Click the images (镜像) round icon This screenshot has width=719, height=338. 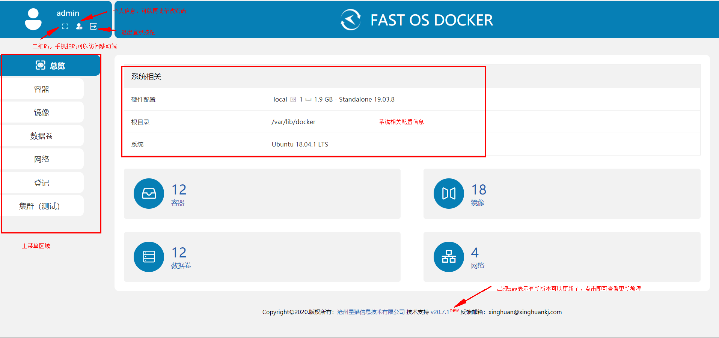click(449, 193)
